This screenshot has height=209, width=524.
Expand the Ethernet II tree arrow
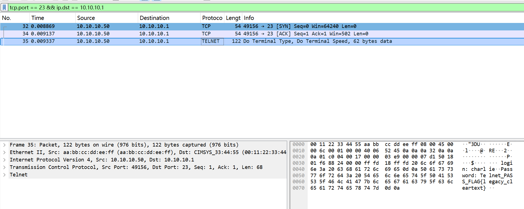click(4, 152)
